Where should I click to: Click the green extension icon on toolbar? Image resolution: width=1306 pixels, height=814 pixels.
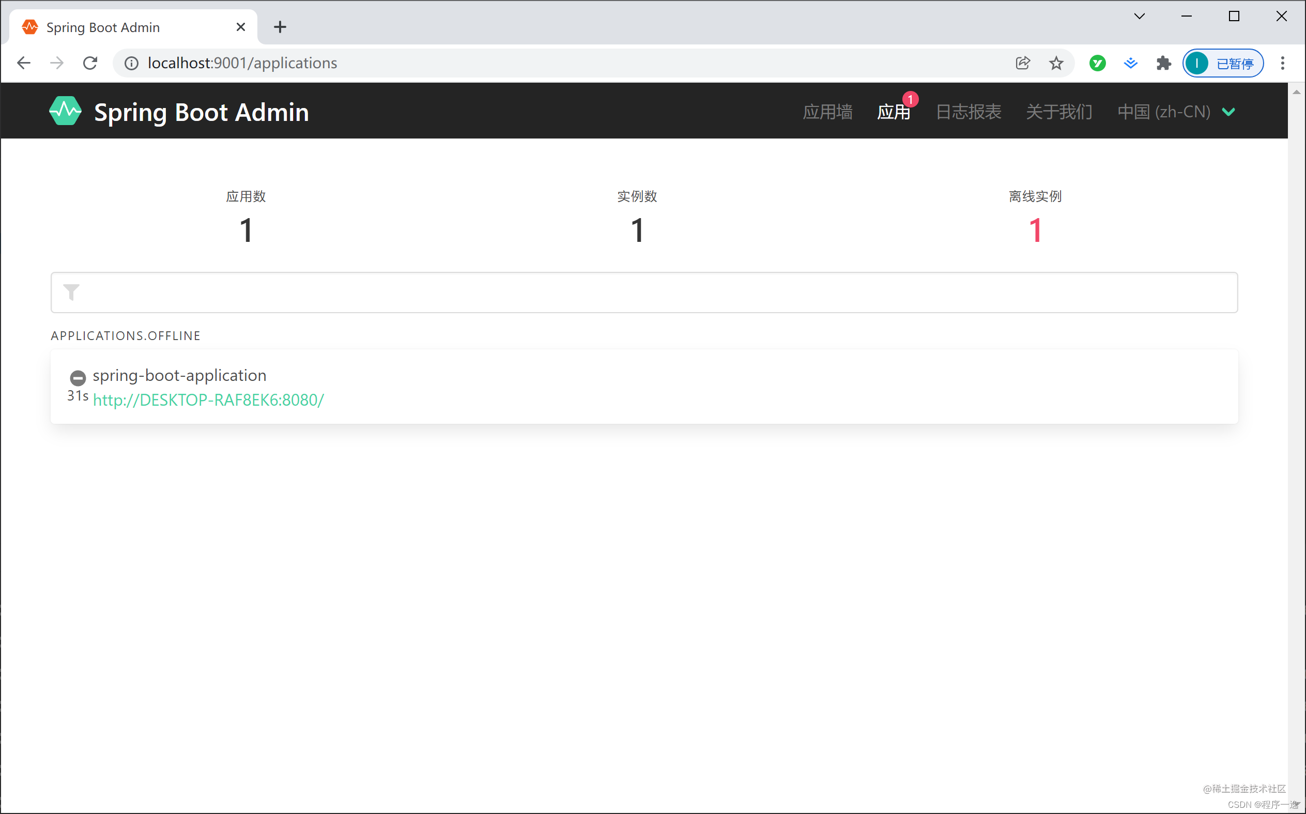click(1097, 63)
